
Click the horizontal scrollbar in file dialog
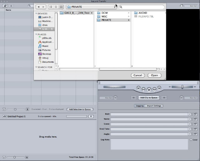128,69
